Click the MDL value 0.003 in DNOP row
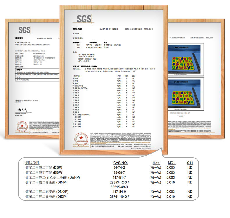This screenshot has height=218, width=230. pos(171,192)
